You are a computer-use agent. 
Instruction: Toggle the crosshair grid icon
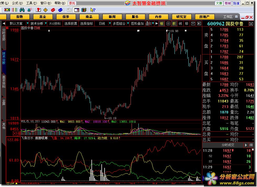[168, 24]
